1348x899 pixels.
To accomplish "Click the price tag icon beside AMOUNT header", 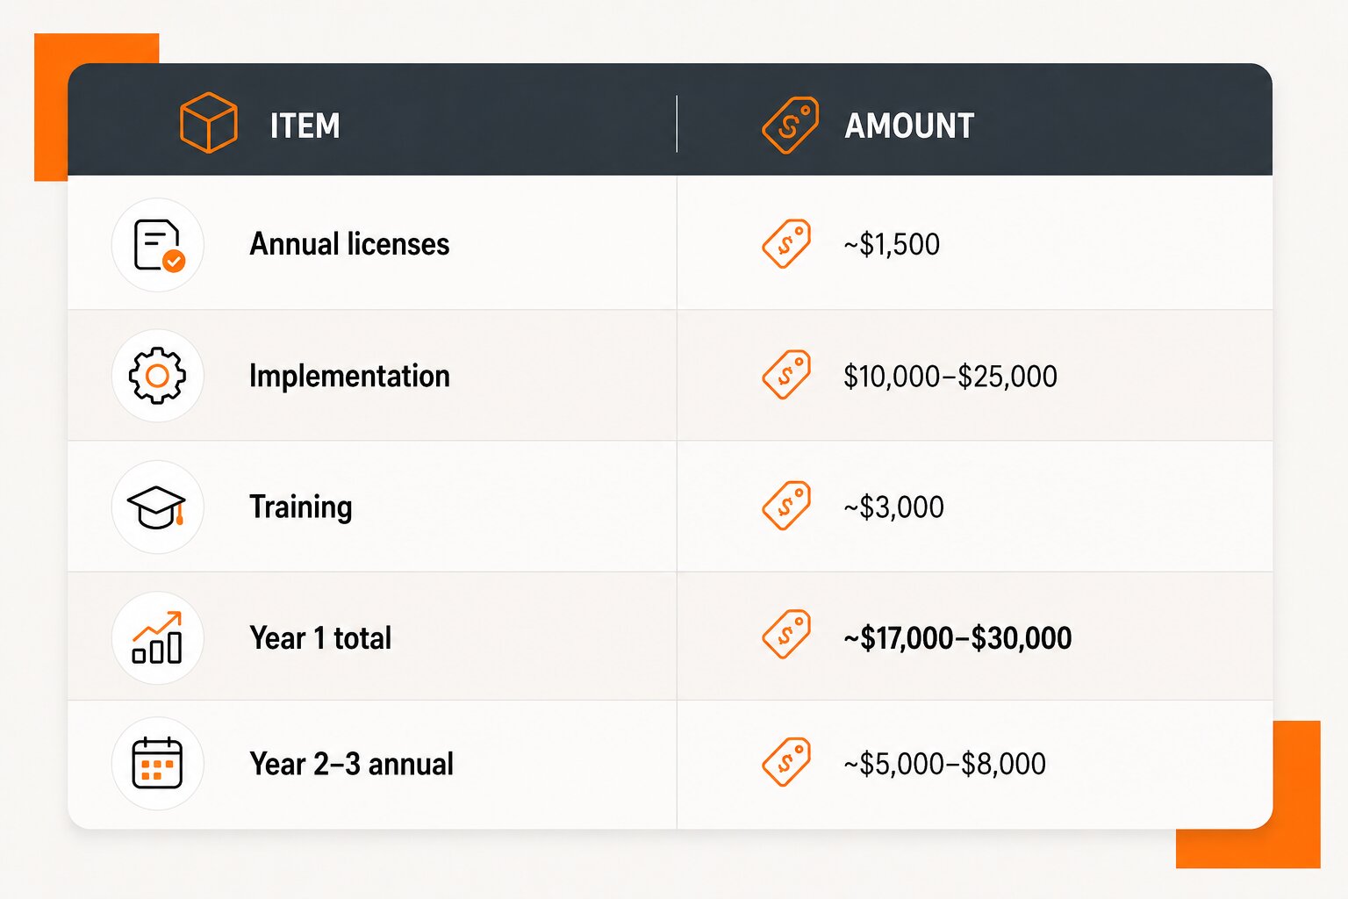I will [x=790, y=125].
